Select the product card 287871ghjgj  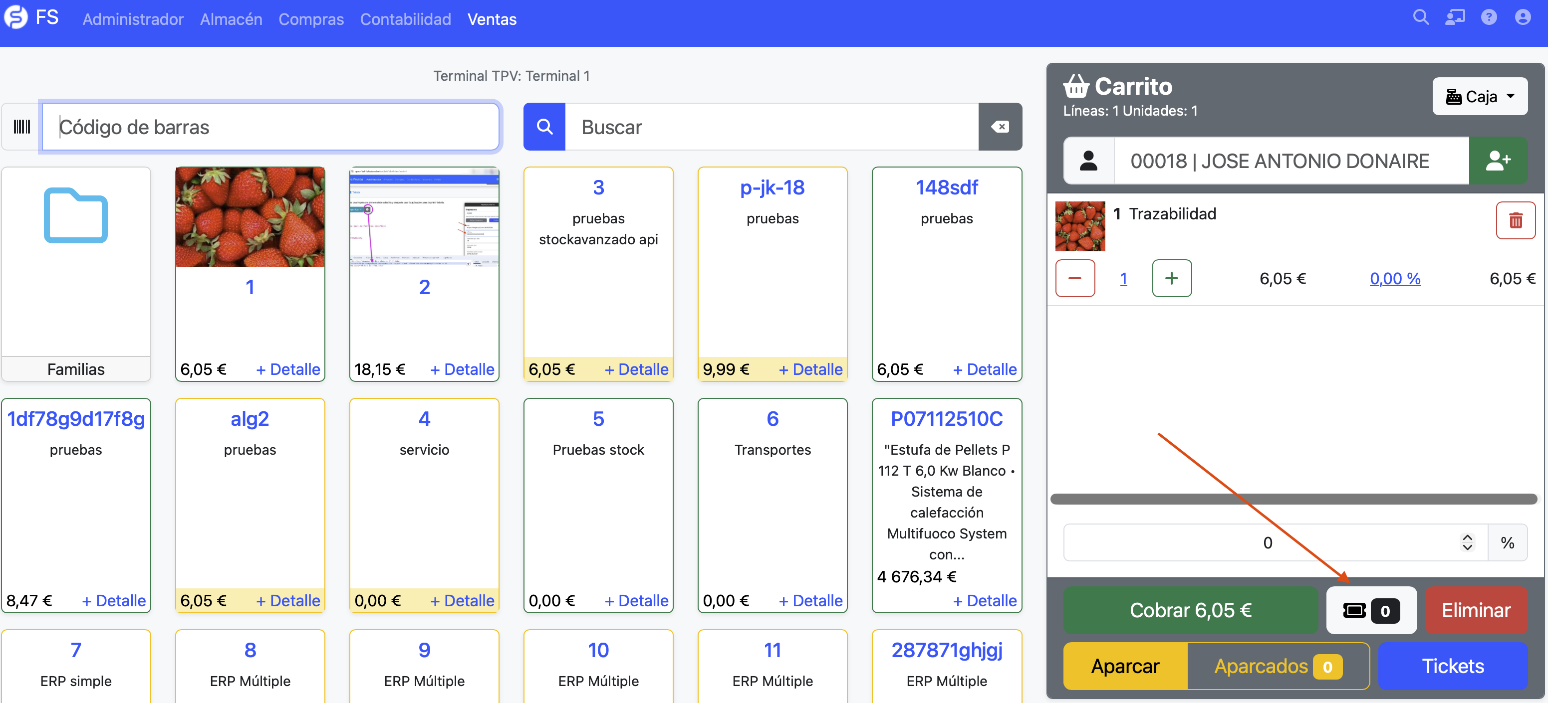point(947,667)
